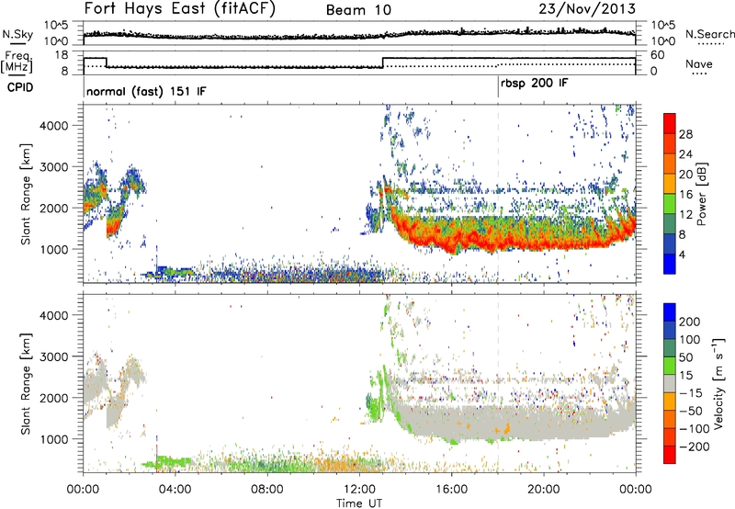Click the '16:00' time tick label
Screen dimensions: 735x509
tap(451, 490)
